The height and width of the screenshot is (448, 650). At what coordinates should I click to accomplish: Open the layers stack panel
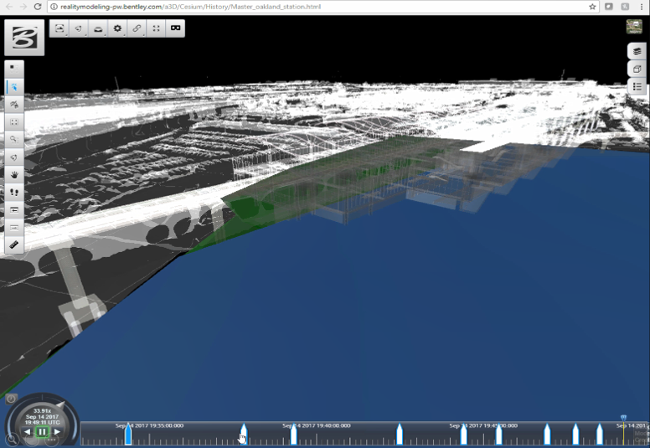click(x=637, y=51)
